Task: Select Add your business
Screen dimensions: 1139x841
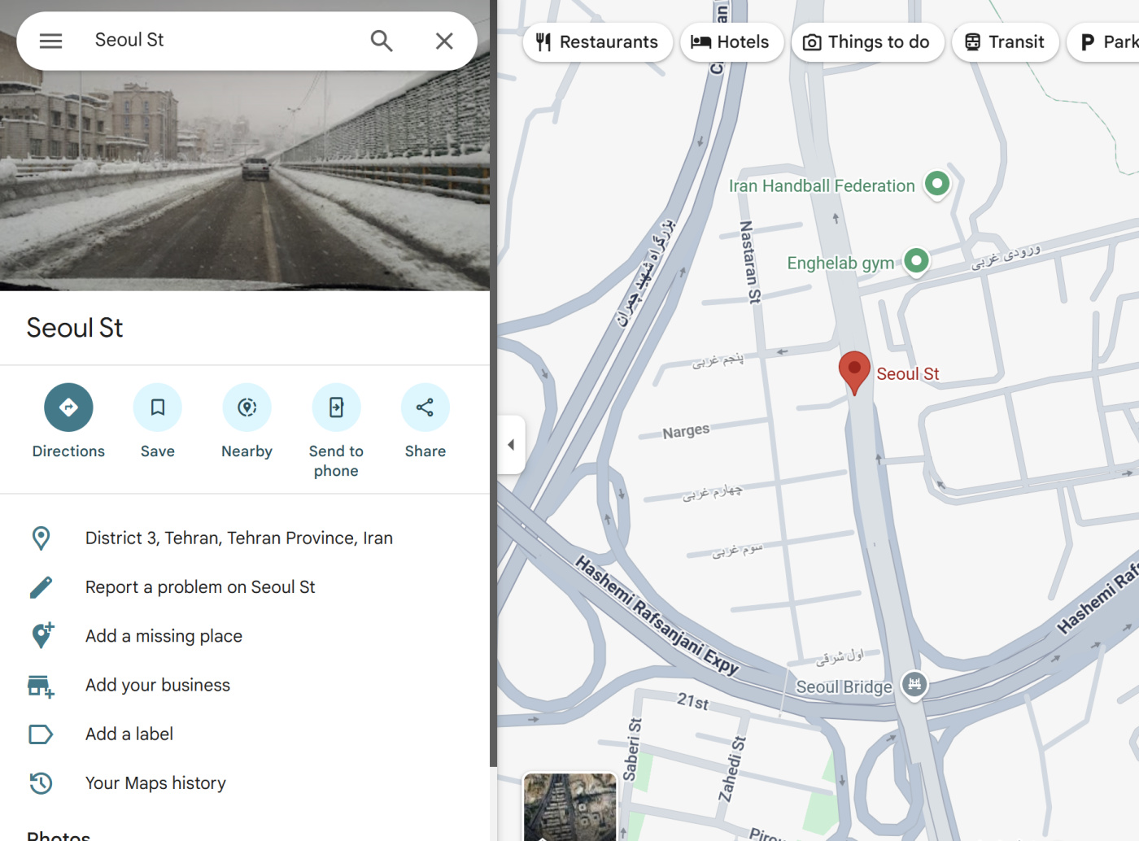Action: coord(158,685)
